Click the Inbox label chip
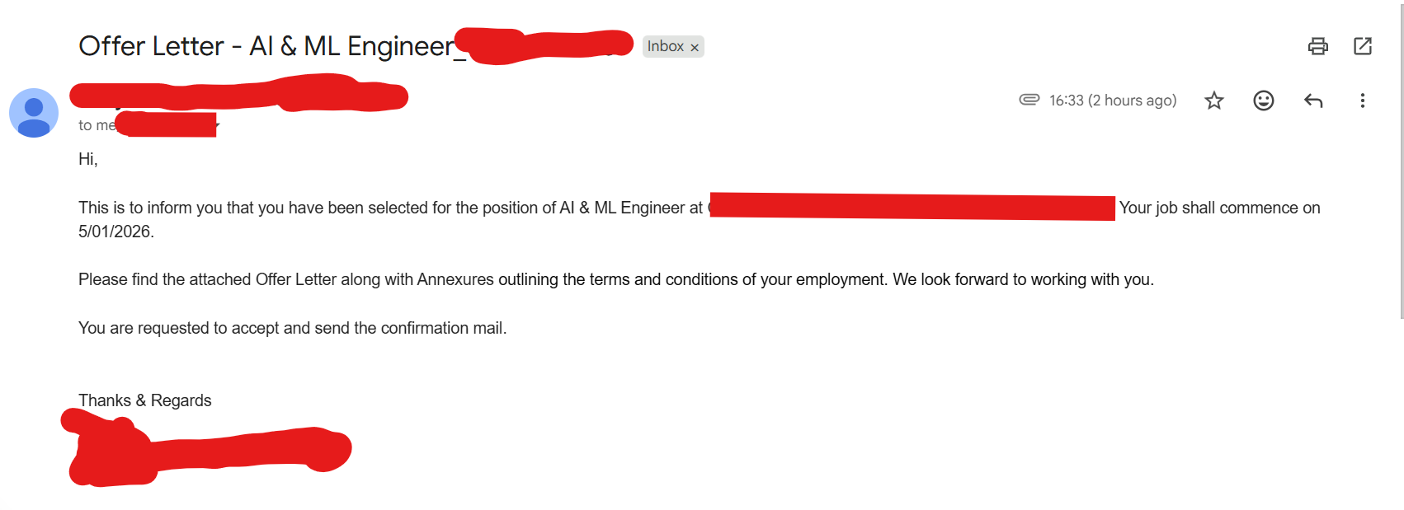 click(x=665, y=47)
